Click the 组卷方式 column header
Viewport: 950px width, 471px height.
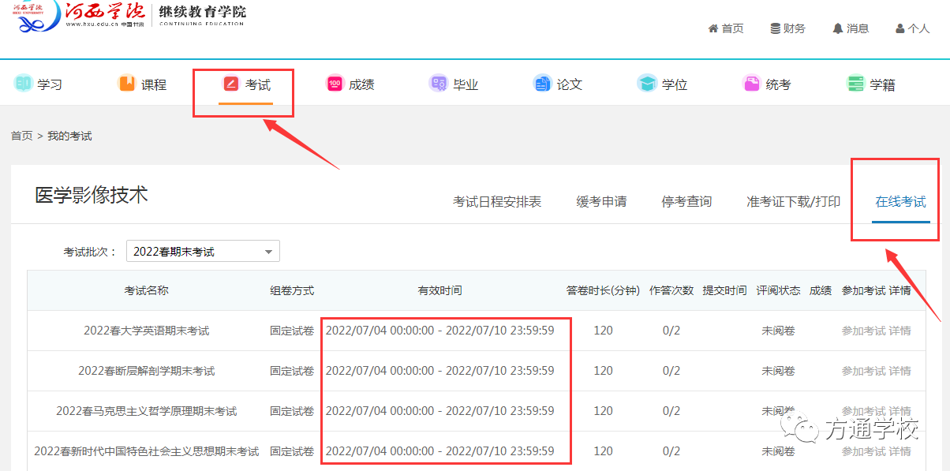(x=292, y=290)
